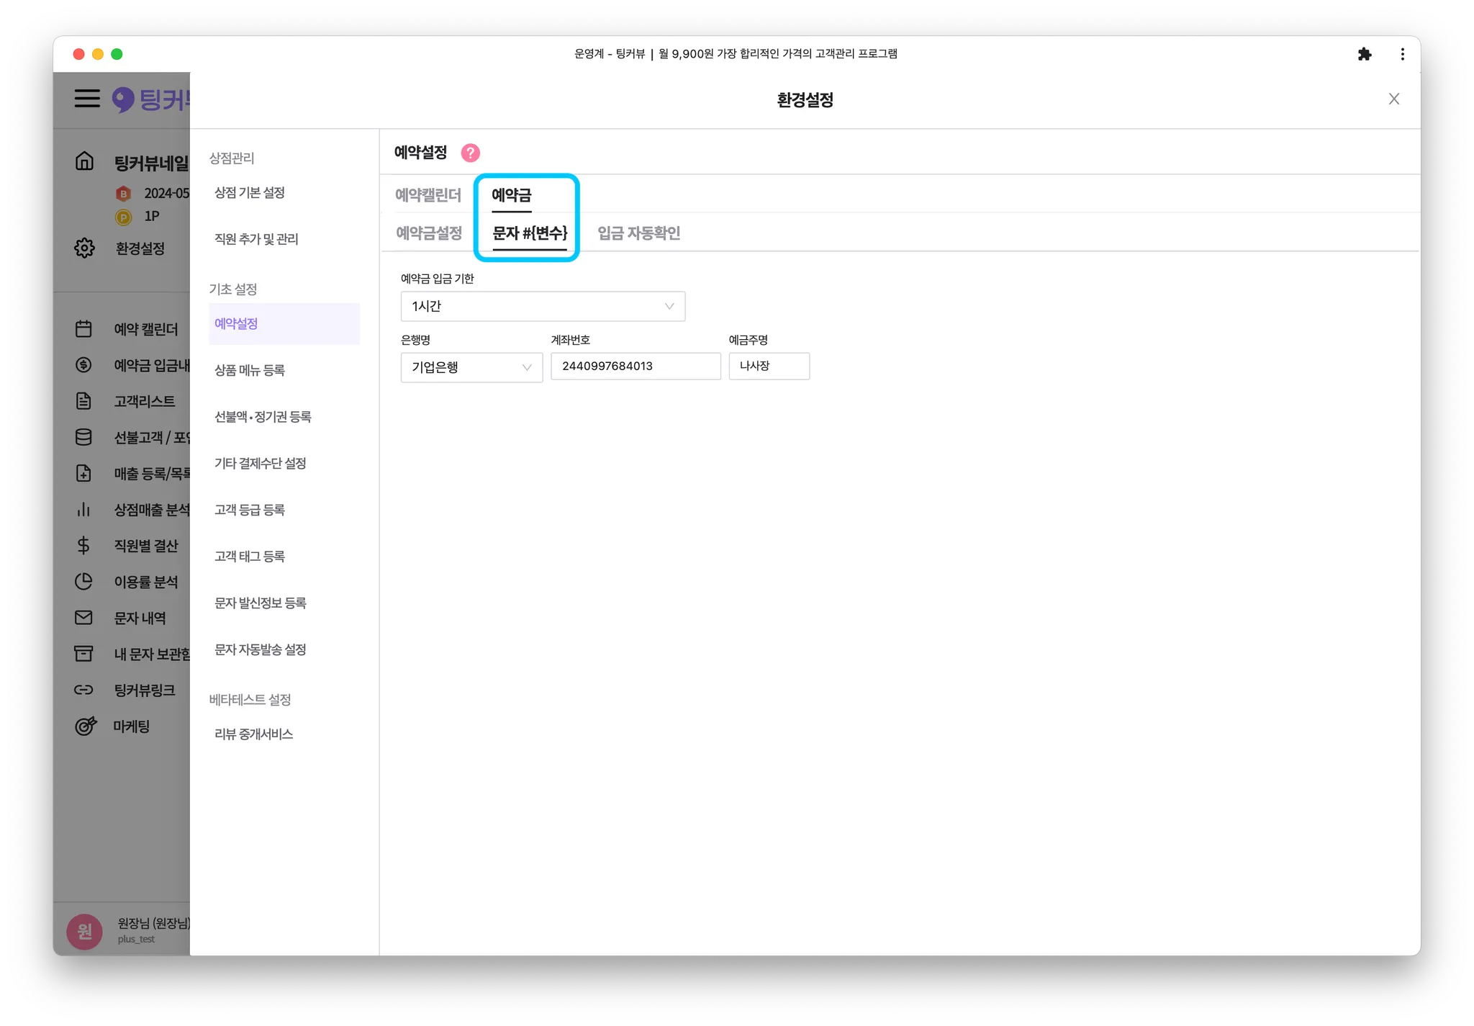Open browser three-dot menu
This screenshot has height=1026, width=1474.
click(x=1402, y=54)
